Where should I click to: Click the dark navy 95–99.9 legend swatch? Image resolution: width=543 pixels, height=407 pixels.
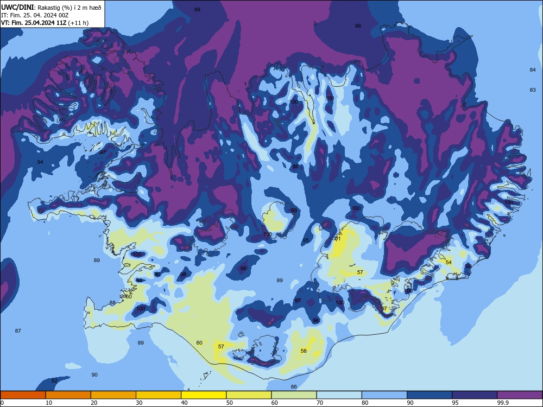pyautogui.click(x=475, y=395)
